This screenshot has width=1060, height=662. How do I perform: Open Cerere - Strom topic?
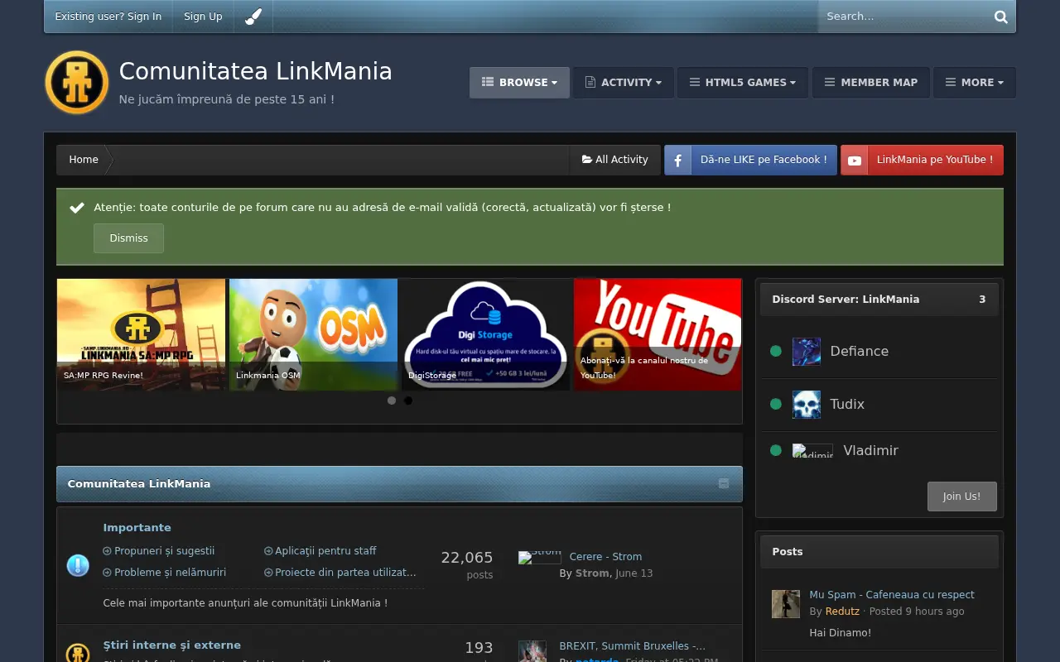tap(605, 557)
